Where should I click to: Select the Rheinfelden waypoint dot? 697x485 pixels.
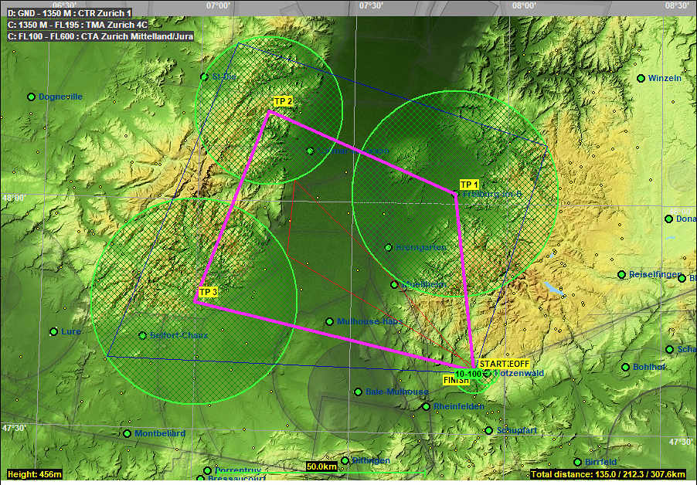426,406
